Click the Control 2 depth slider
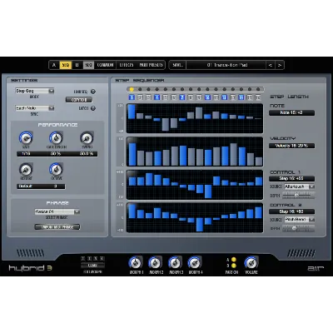This screenshot has width=333, height=333. (299, 228)
